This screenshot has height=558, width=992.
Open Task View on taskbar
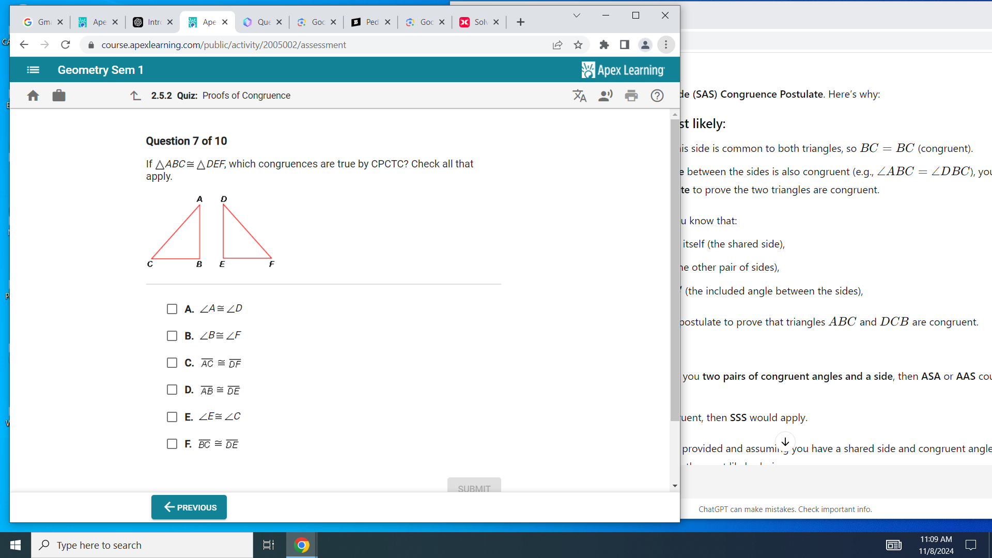(x=269, y=545)
